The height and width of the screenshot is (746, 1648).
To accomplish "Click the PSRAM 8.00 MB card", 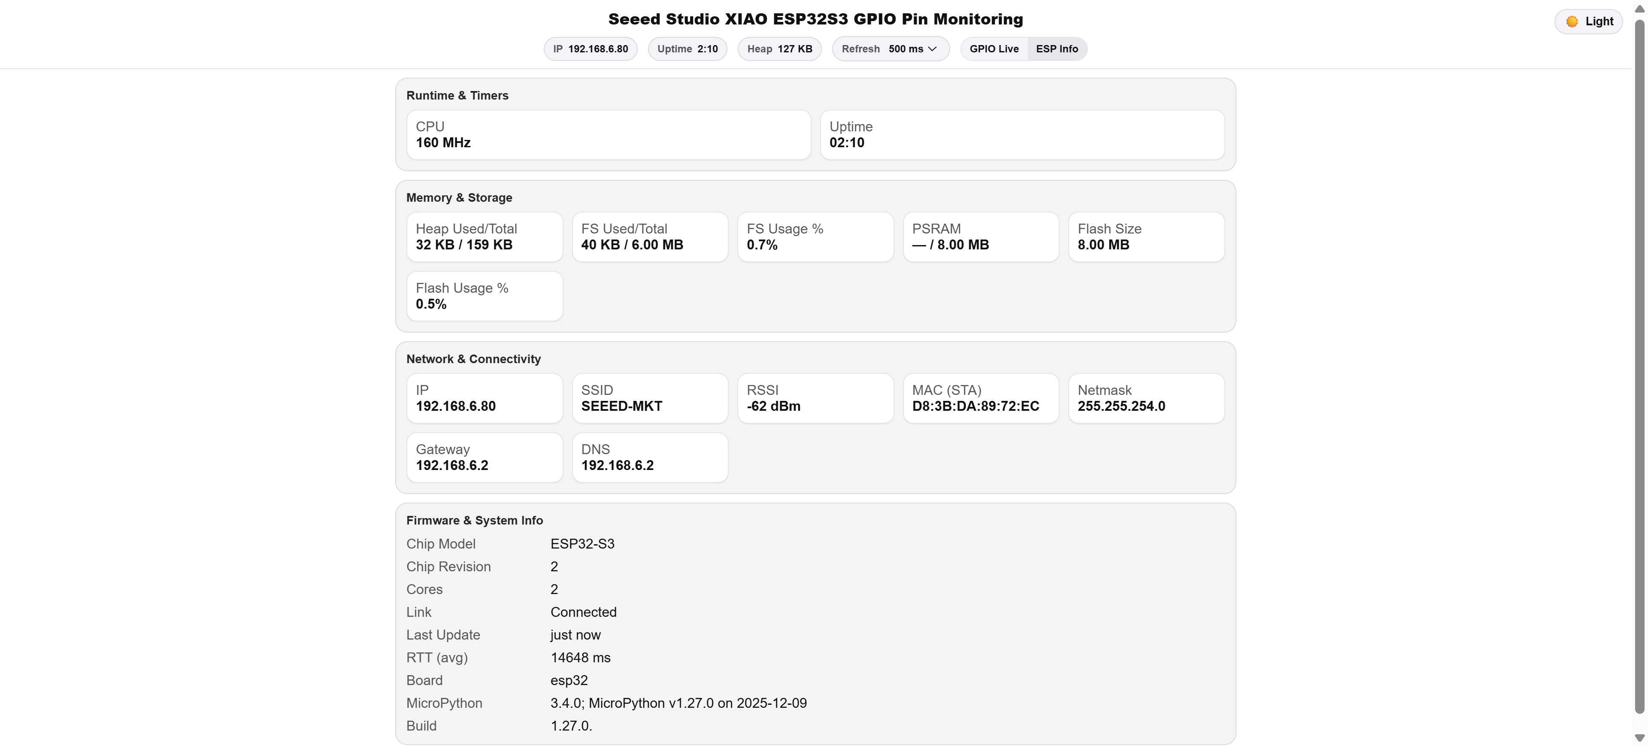I will coord(980,237).
